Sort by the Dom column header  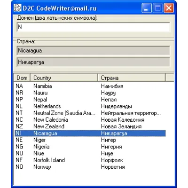22,78
